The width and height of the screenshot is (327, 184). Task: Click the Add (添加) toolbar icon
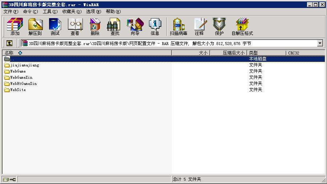(x=15, y=27)
